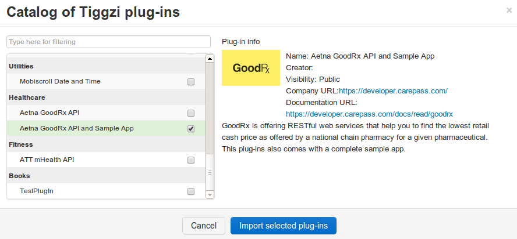517x239 pixels.
Task: Click the Books category header
Action: [x=19, y=176]
